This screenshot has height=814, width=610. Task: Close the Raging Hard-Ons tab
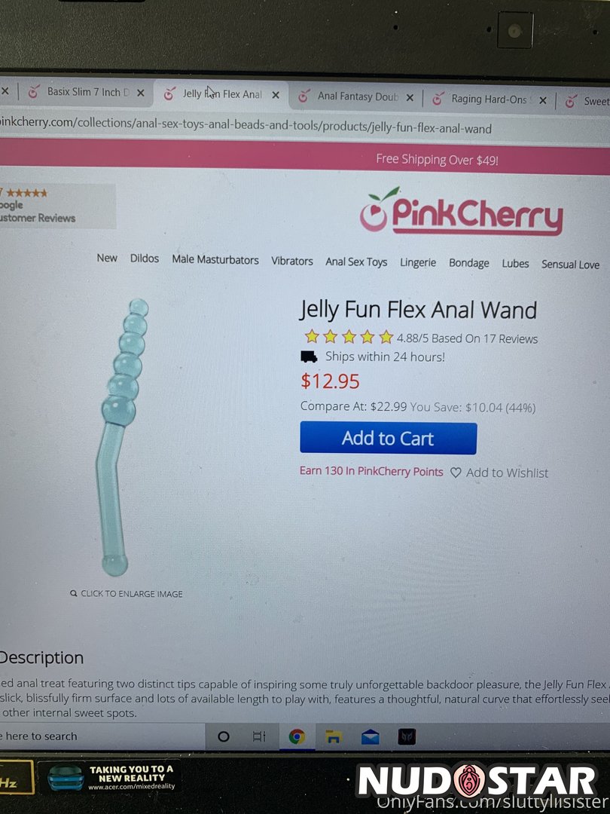(x=542, y=100)
